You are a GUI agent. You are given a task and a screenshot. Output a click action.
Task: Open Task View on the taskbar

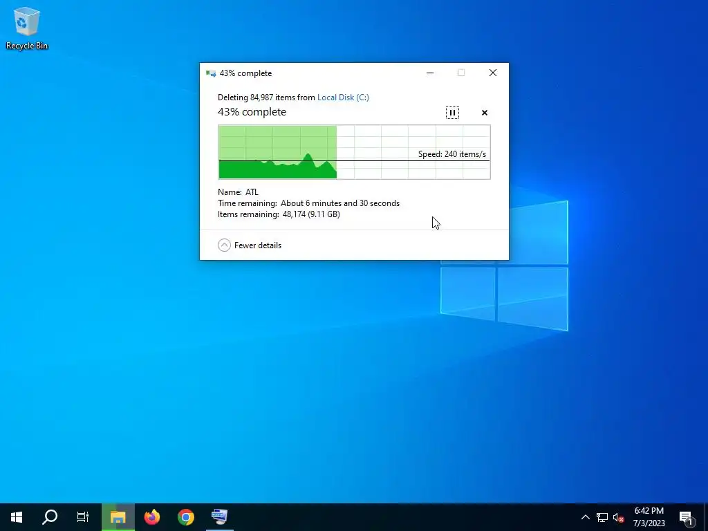(x=83, y=516)
